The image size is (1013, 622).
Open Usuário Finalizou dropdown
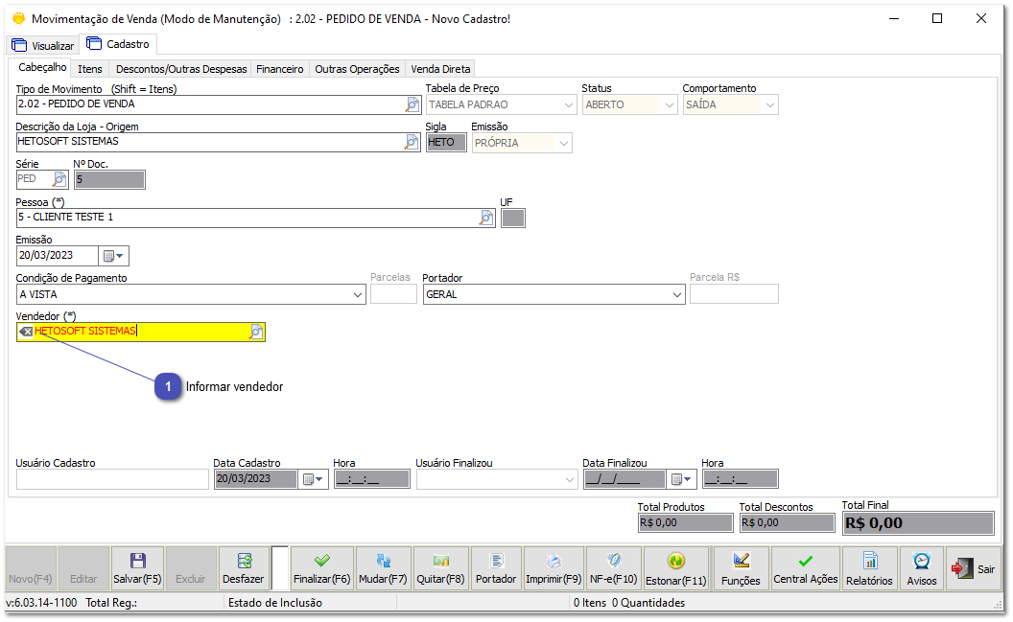568,479
